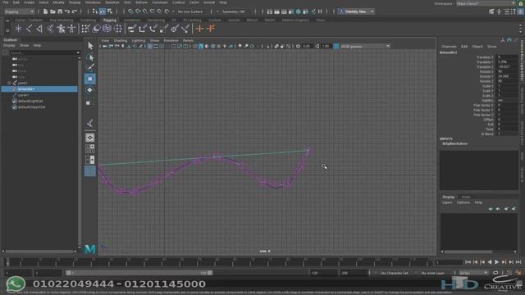
Task: Click the Save Scene icon
Action: [x=60, y=11]
